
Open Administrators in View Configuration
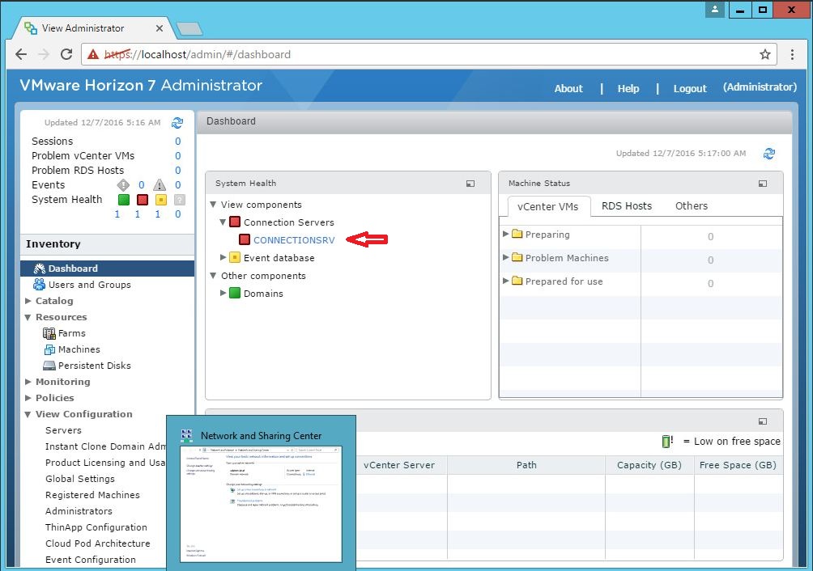click(x=79, y=511)
